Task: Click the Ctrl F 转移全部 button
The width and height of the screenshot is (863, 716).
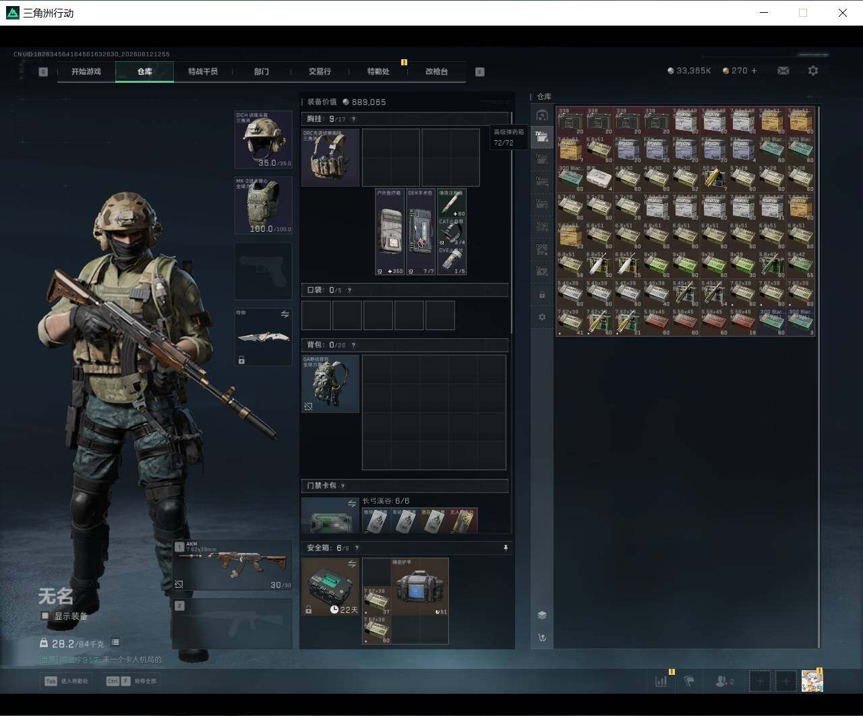Action: tap(131, 681)
